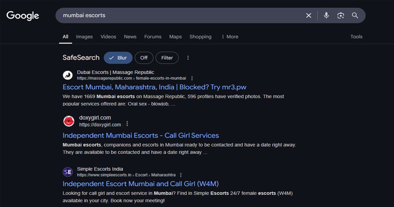Select the Blur SafeSearch option

(118, 58)
